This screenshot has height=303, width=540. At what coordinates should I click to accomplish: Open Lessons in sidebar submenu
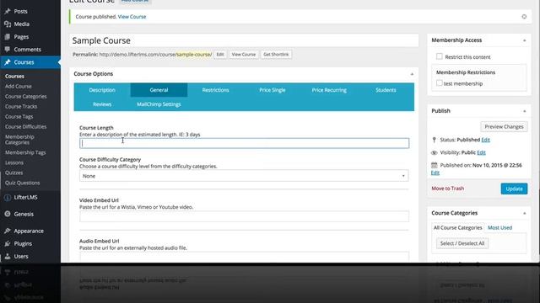[x=14, y=162]
